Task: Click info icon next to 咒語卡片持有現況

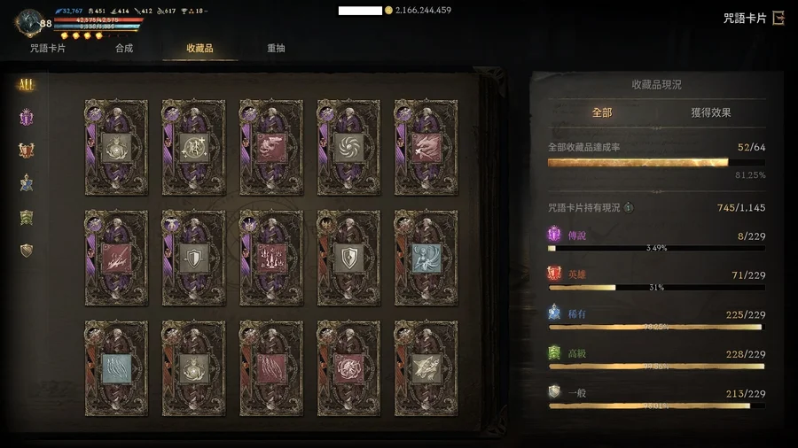Action: click(x=629, y=207)
